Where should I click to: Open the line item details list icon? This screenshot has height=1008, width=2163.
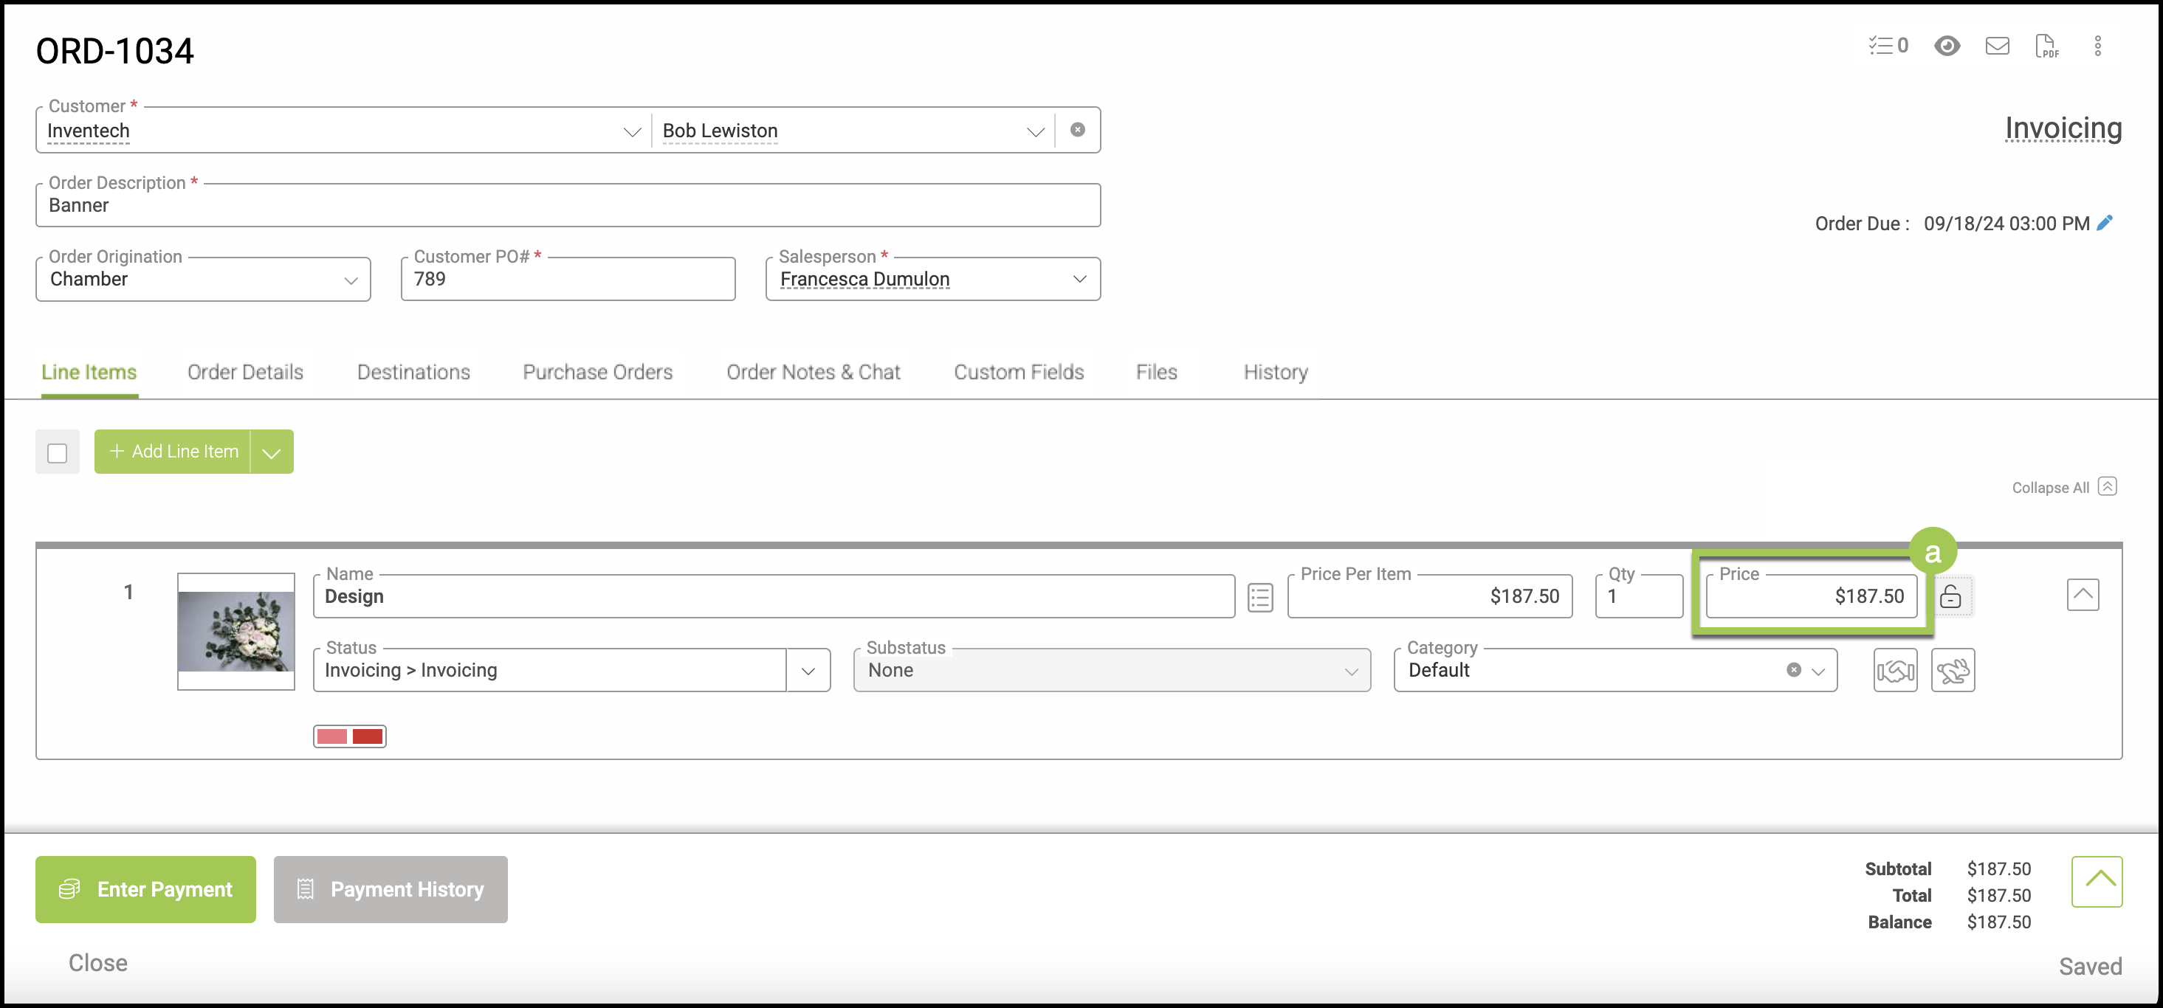coord(1259,598)
